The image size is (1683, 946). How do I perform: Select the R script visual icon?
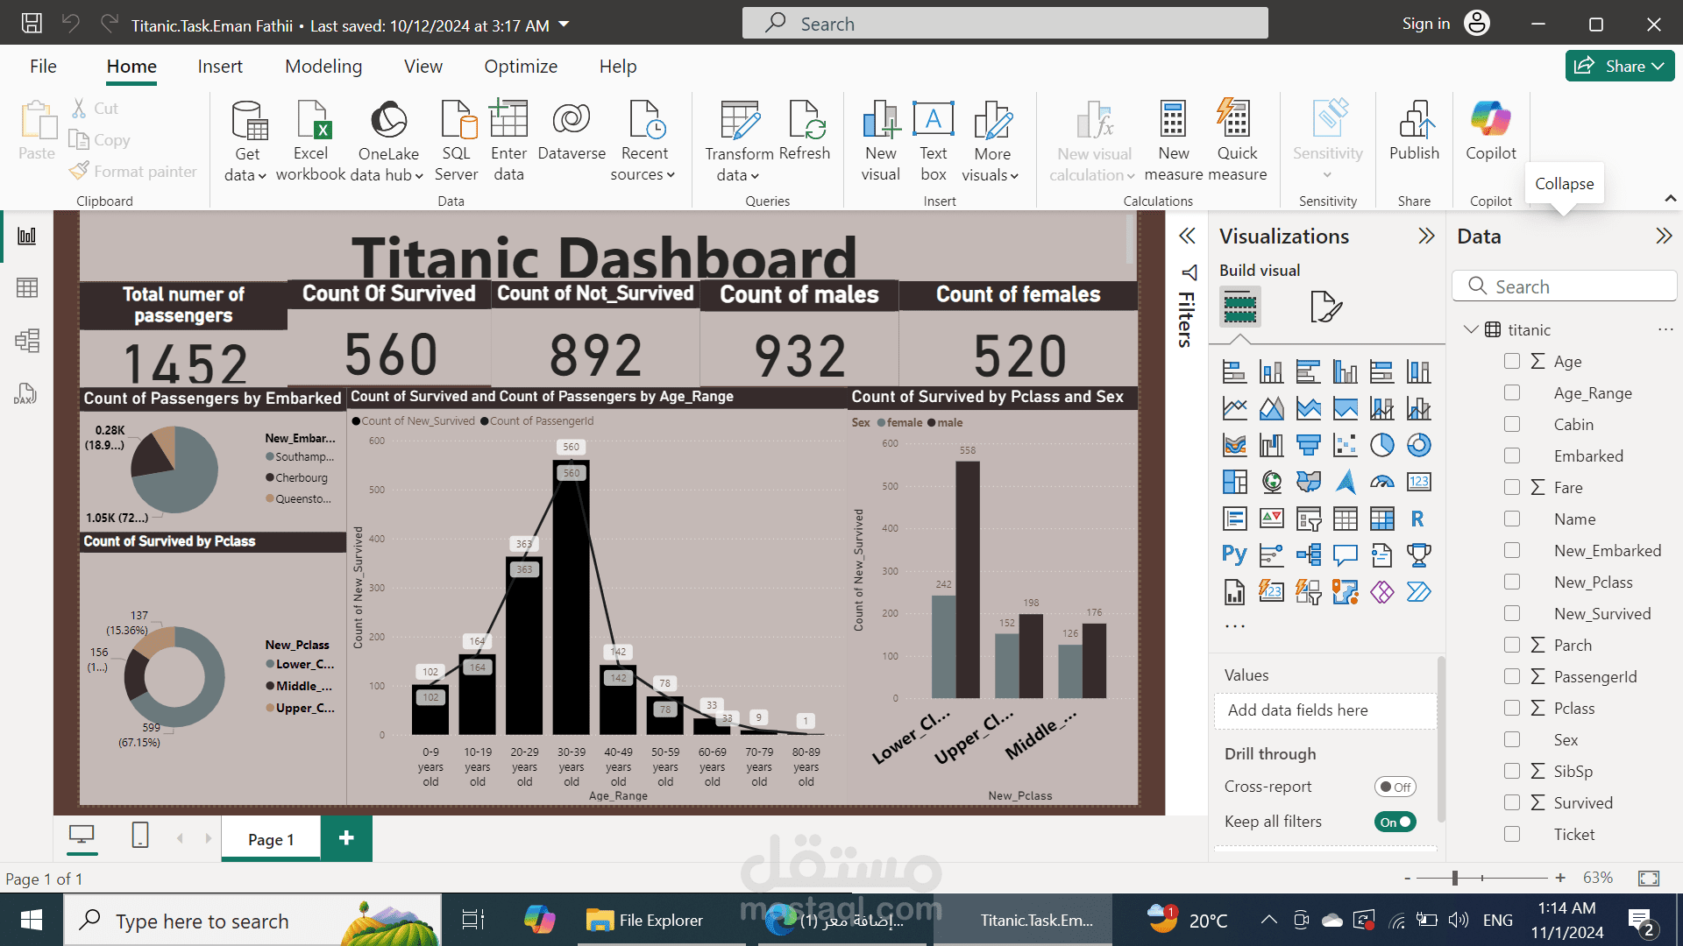1417,519
